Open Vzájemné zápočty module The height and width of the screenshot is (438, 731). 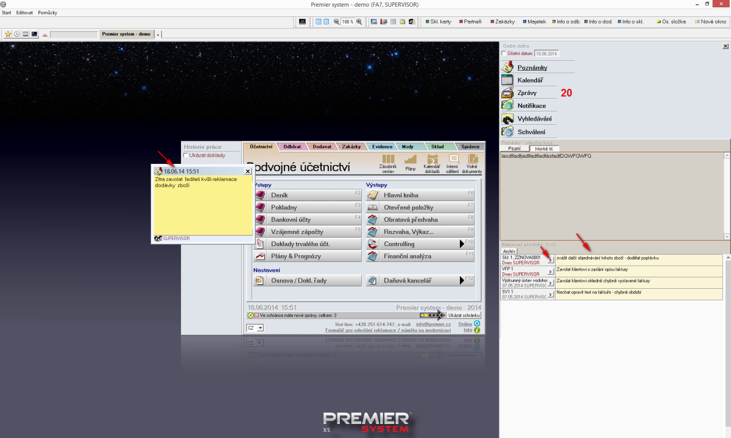[x=308, y=232]
